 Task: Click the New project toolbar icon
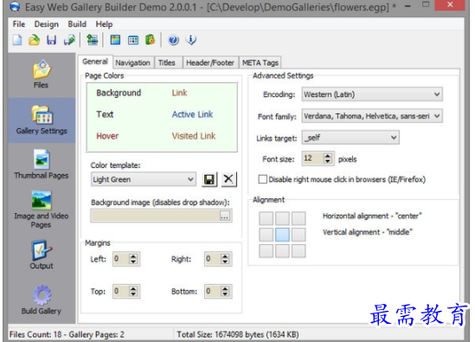coord(17,40)
